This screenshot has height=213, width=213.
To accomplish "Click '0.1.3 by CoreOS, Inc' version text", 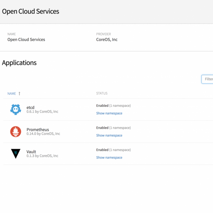I will (42, 156).
